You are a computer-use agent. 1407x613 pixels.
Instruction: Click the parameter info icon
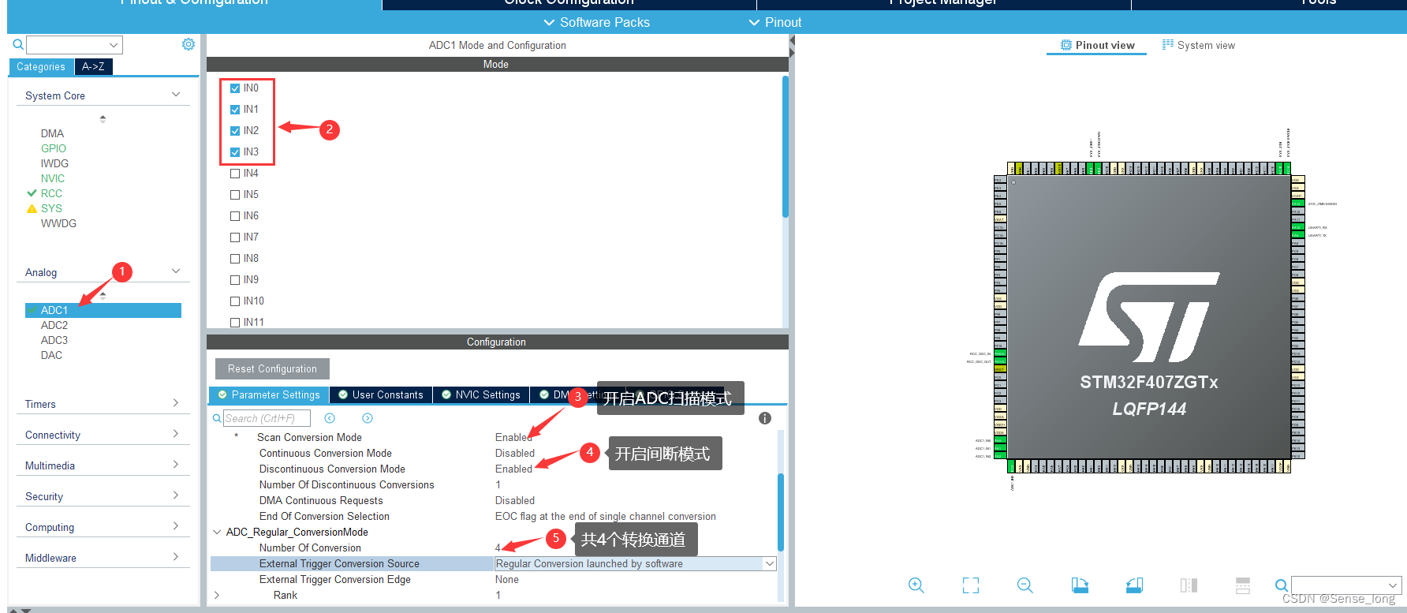pyautogui.click(x=765, y=418)
